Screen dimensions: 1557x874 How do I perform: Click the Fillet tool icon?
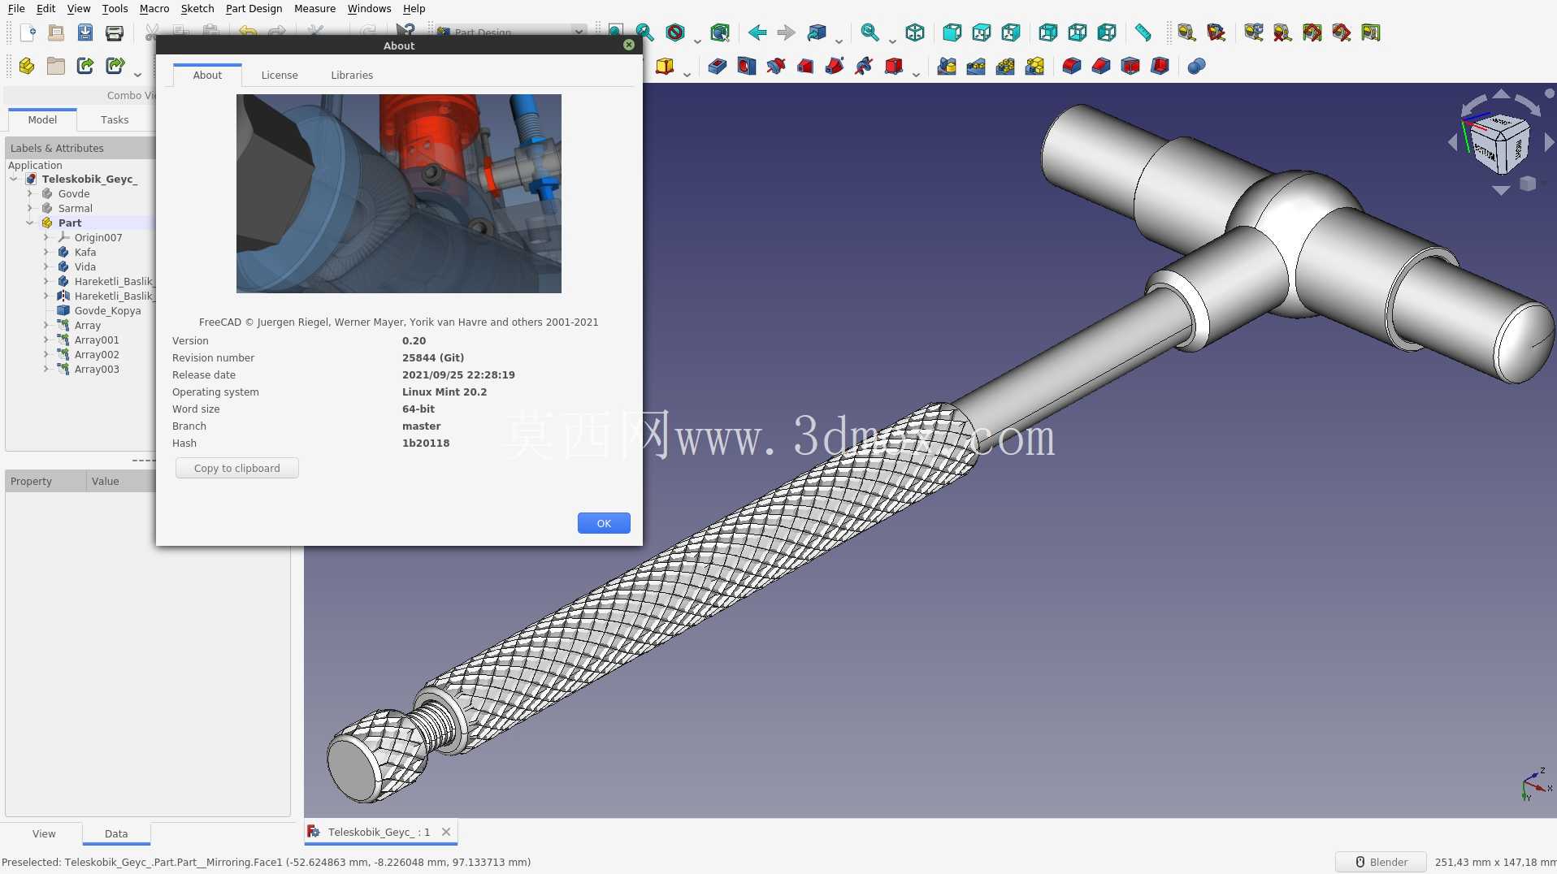coord(1072,66)
